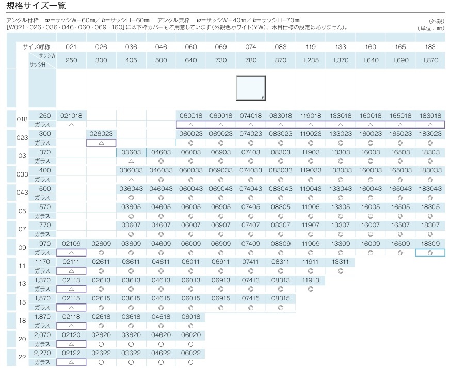Select the boxed triangle under code 026023
468x368 pixels.
[101, 143]
